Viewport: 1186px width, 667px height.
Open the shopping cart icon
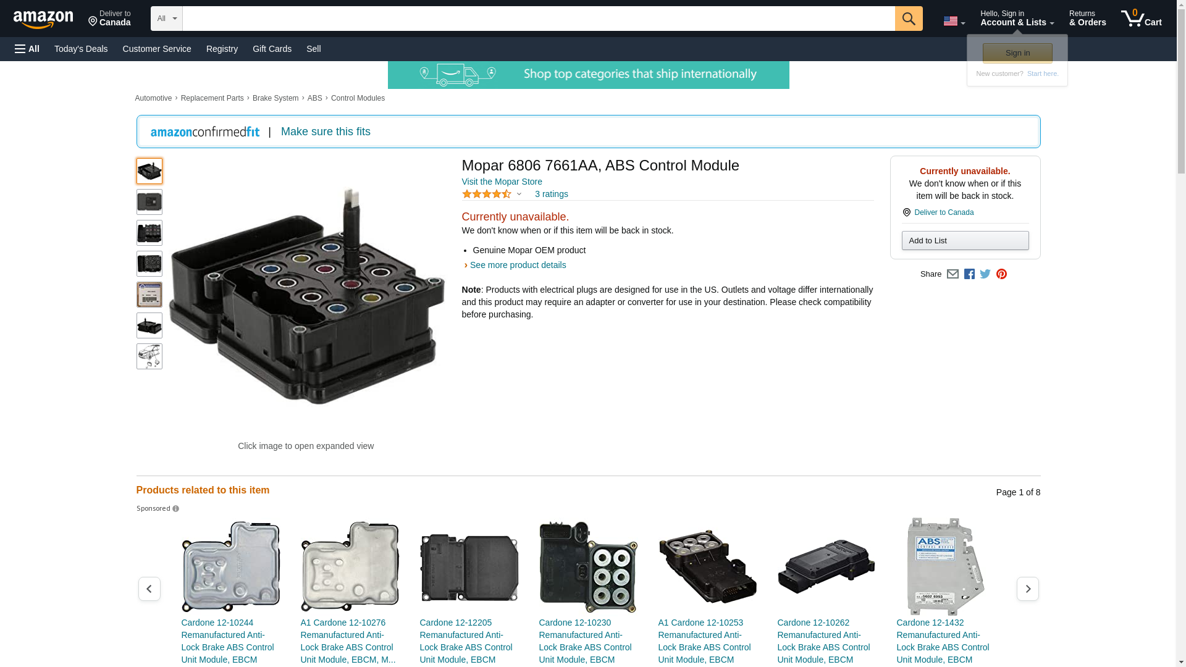point(1142,19)
